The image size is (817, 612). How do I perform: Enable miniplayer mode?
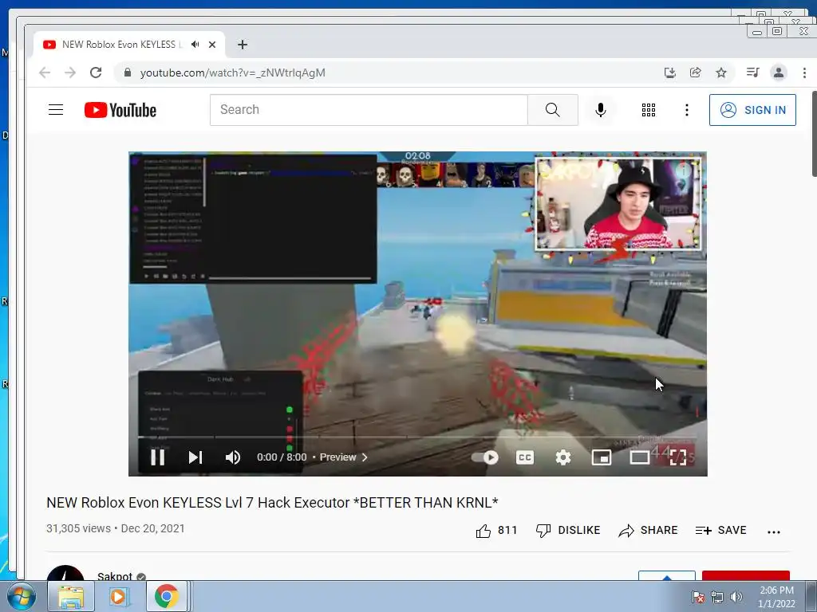point(602,457)
